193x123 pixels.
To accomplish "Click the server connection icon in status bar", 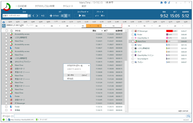I will pyautogui.click(x=9, y=119).
